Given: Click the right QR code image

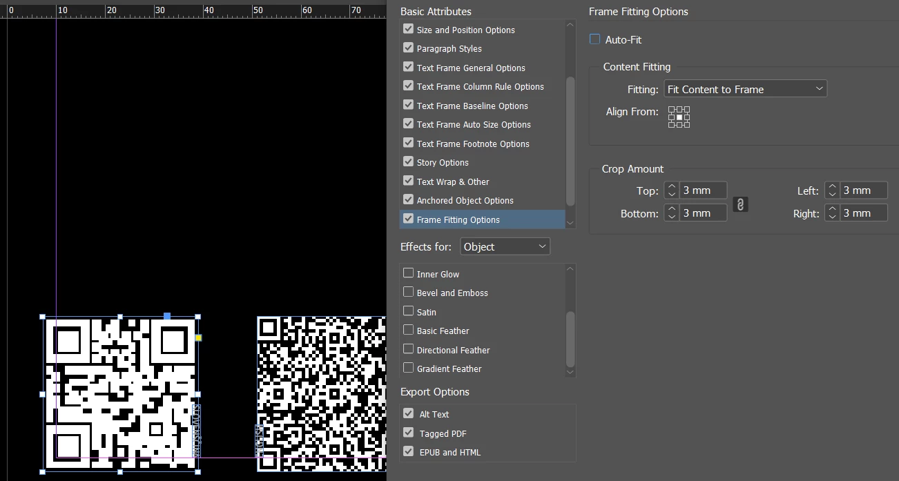Looking at the screenshot, I should click(x=322, y=394).
